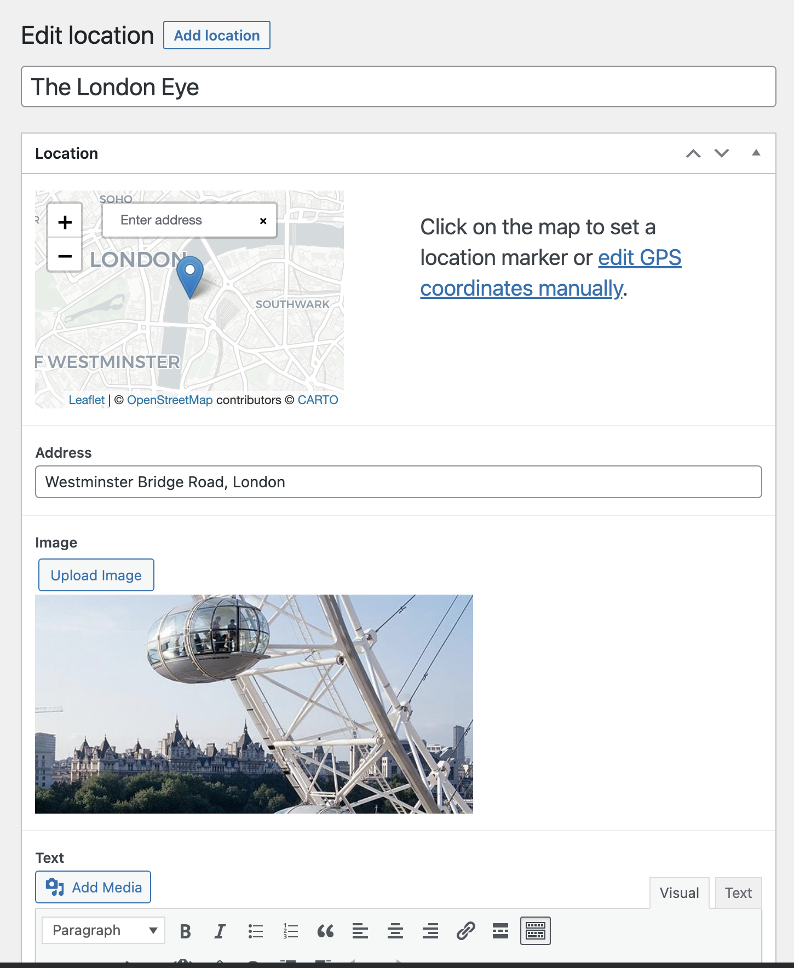Insert a numbered list
794x968 pixels.
[291, 931]
